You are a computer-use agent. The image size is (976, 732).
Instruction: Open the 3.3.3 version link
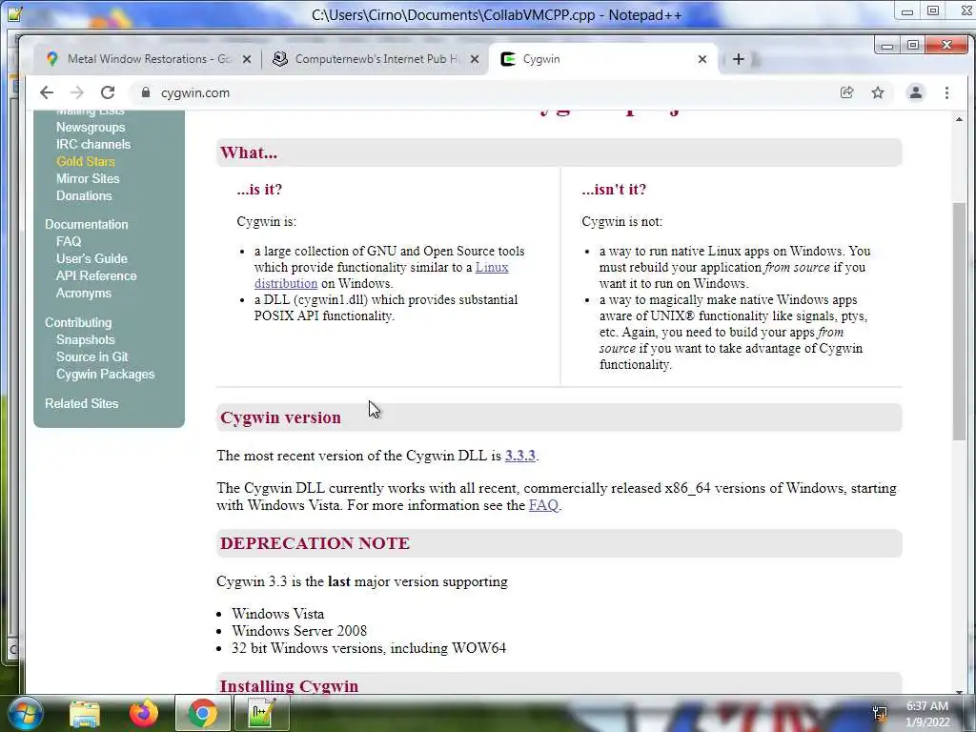(x=519, y=456)
